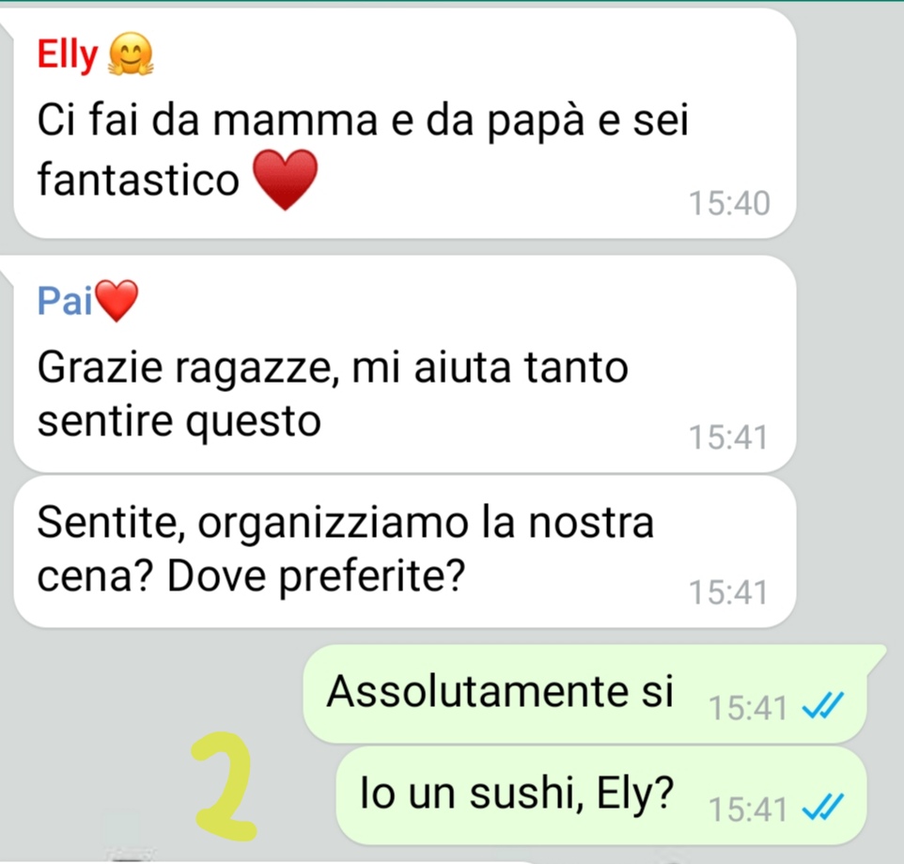Select Elly's message about mamma e papà
This screenshot has width=904, height=864.
(405, 123)
